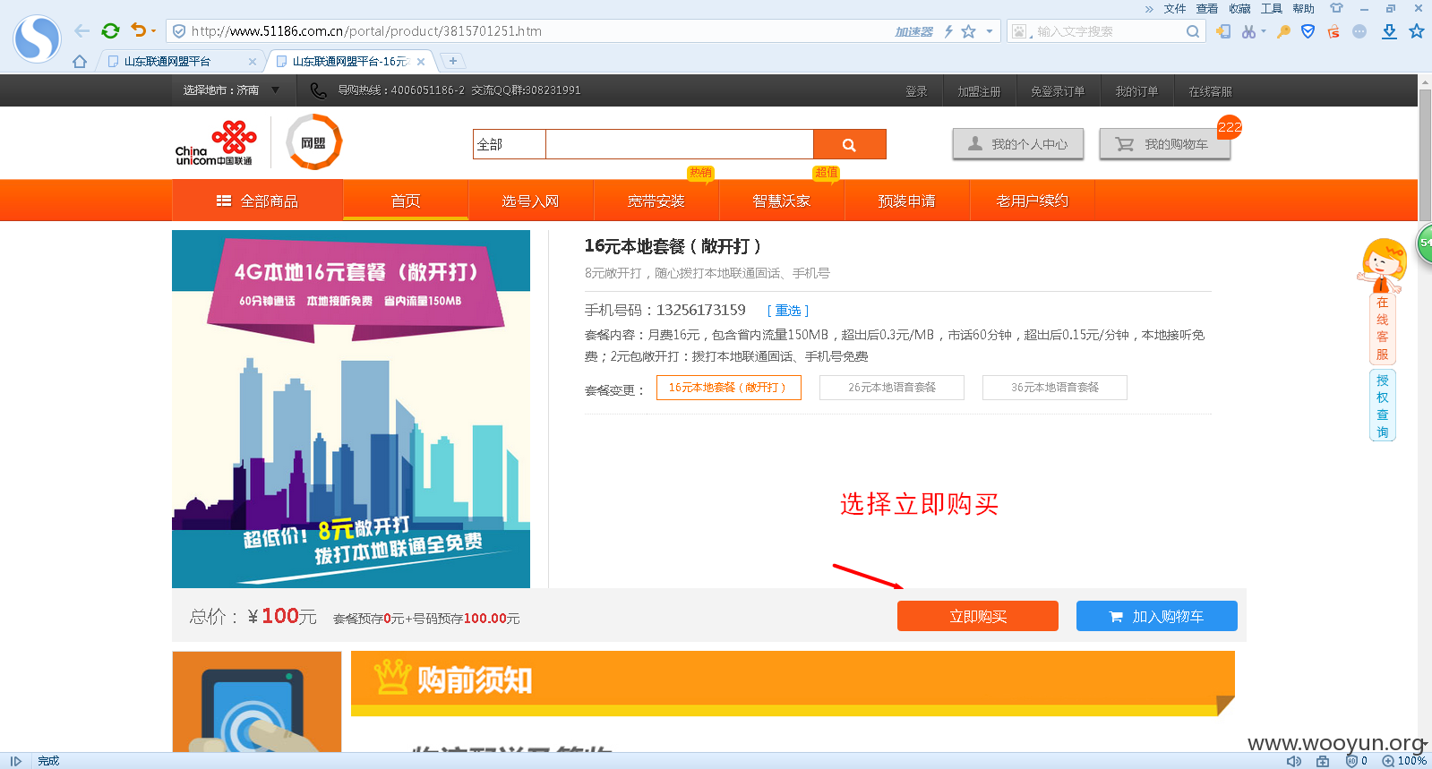Click the site search keyword field
The width and height of the screenshot is (1432, 769).
(x=679, y=144)
